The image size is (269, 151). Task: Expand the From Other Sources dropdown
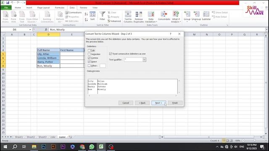point(37,22)
